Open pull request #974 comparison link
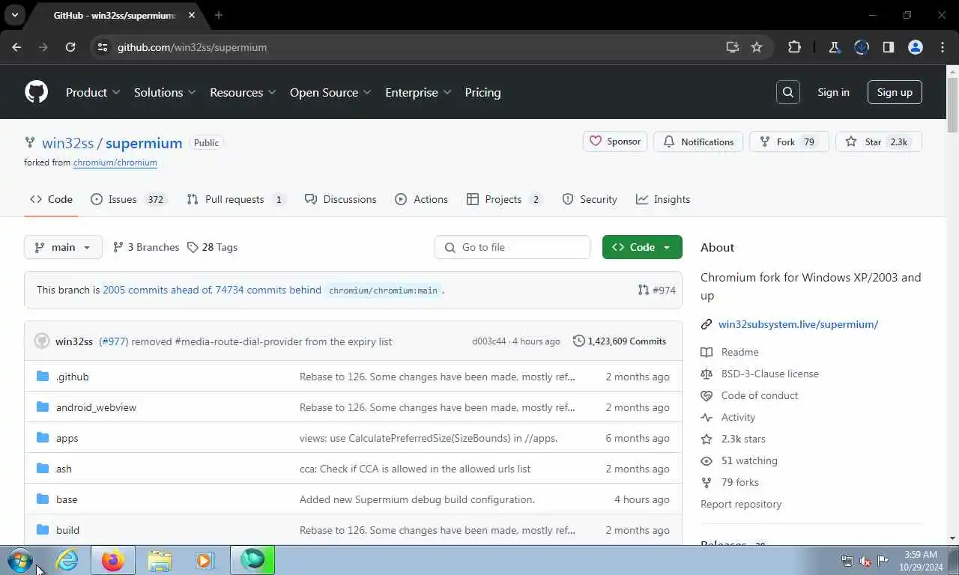Screen dimensions: 959x575 coord(657,290)
